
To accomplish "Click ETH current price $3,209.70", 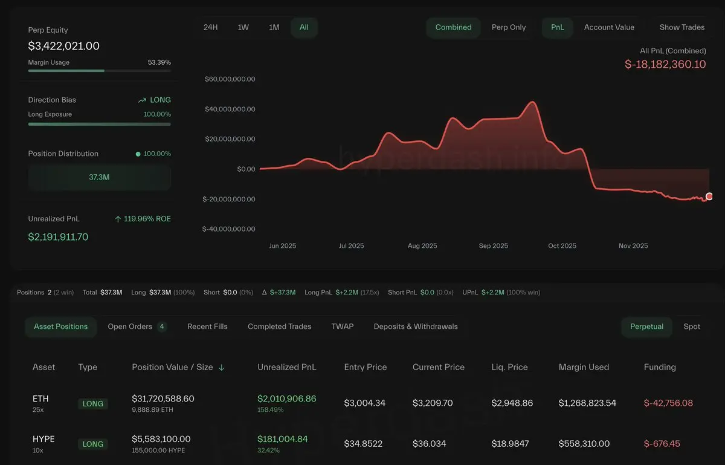I will (433, 403).
